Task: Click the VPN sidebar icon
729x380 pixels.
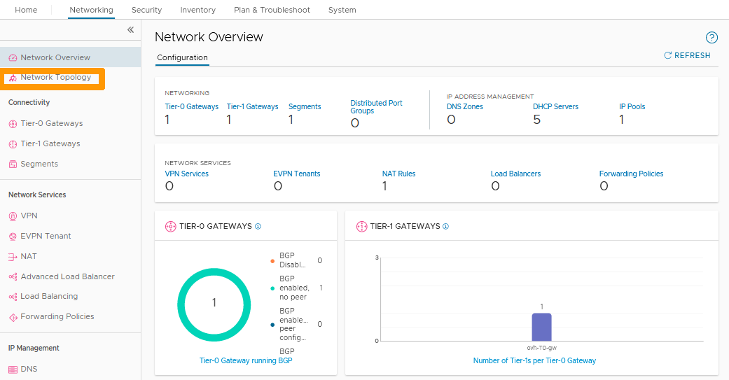Action: coord(13,216)
